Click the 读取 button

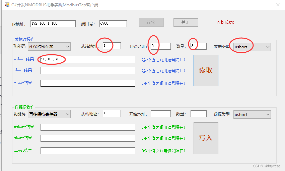tap(206, 70)
